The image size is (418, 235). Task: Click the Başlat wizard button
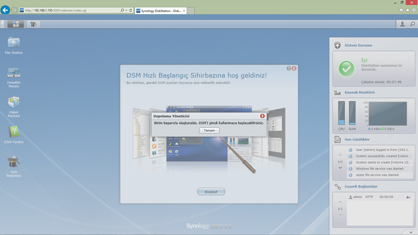point(211,192)
